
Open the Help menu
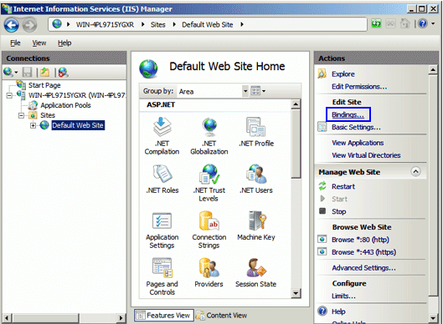(x=64, y=43)
